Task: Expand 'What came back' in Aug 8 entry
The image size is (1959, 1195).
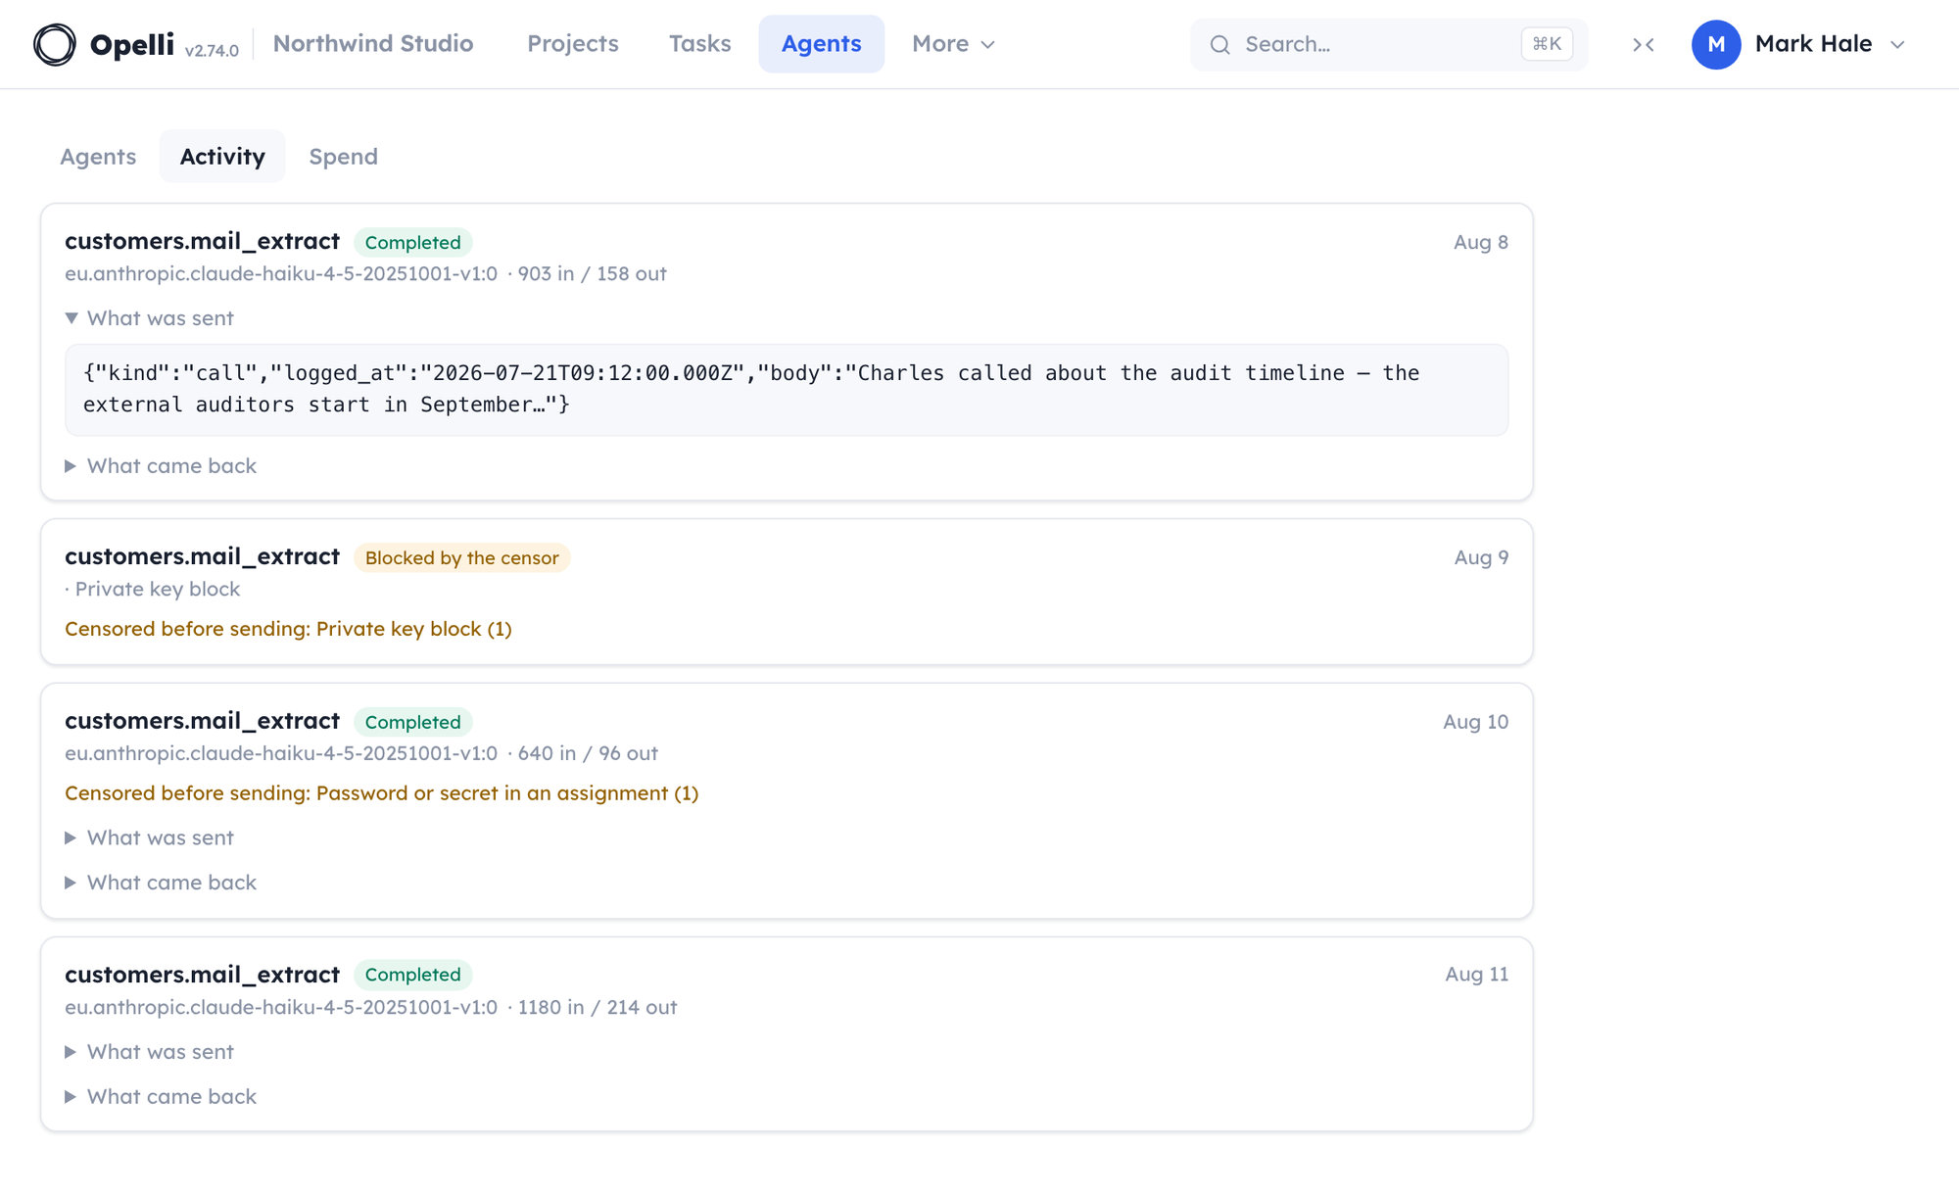Action: pos(161,466)
